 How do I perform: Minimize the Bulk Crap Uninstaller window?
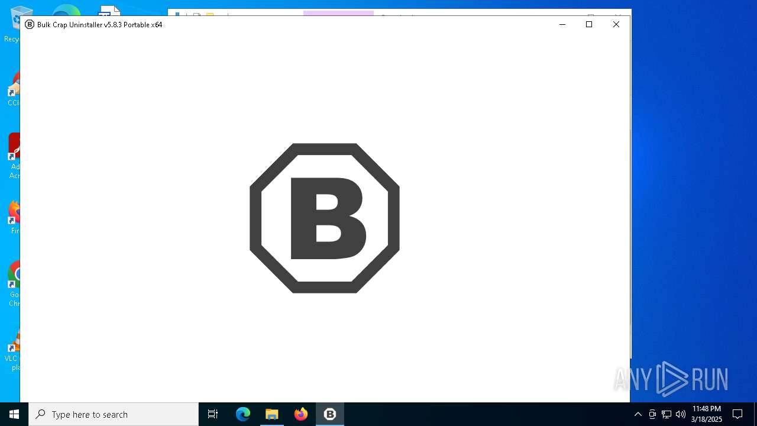(562, 24)
